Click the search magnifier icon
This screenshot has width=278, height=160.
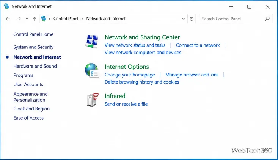tap(267, 19)
